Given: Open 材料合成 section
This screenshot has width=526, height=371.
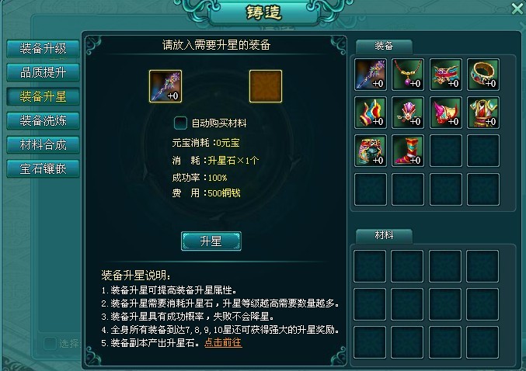Looking at the screenshot, I should (x=43, y=145).
